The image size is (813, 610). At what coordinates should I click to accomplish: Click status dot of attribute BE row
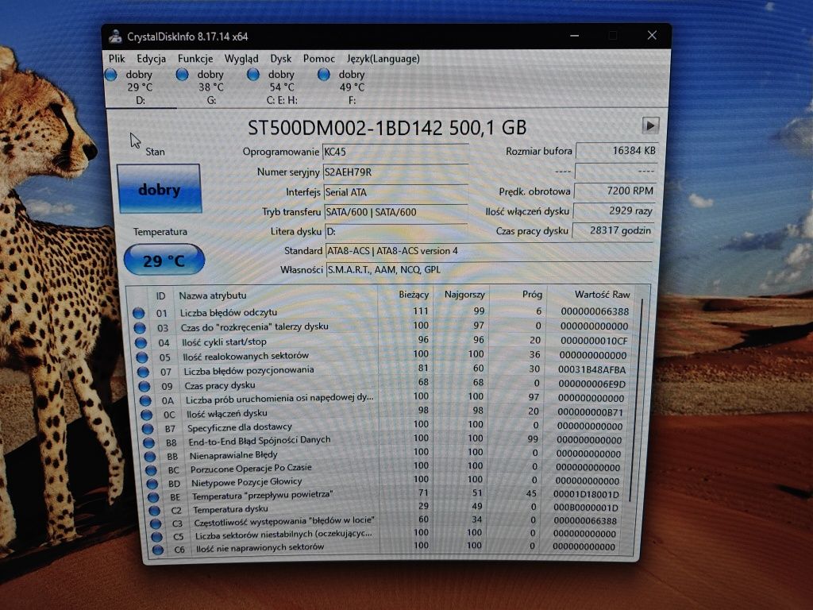pos(153,497)
